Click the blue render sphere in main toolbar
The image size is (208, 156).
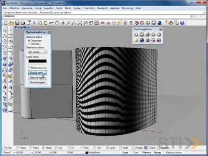159,23
